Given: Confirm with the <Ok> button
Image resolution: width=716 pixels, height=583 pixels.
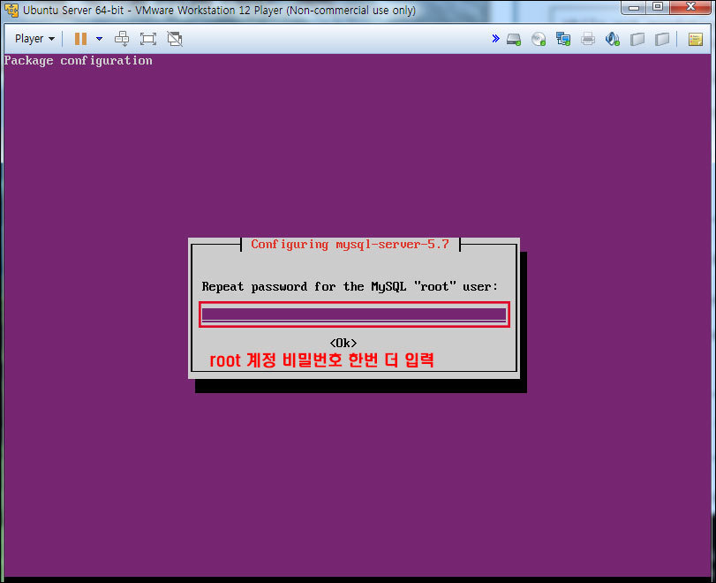Looking at the screenshot, I should point(343,343).
